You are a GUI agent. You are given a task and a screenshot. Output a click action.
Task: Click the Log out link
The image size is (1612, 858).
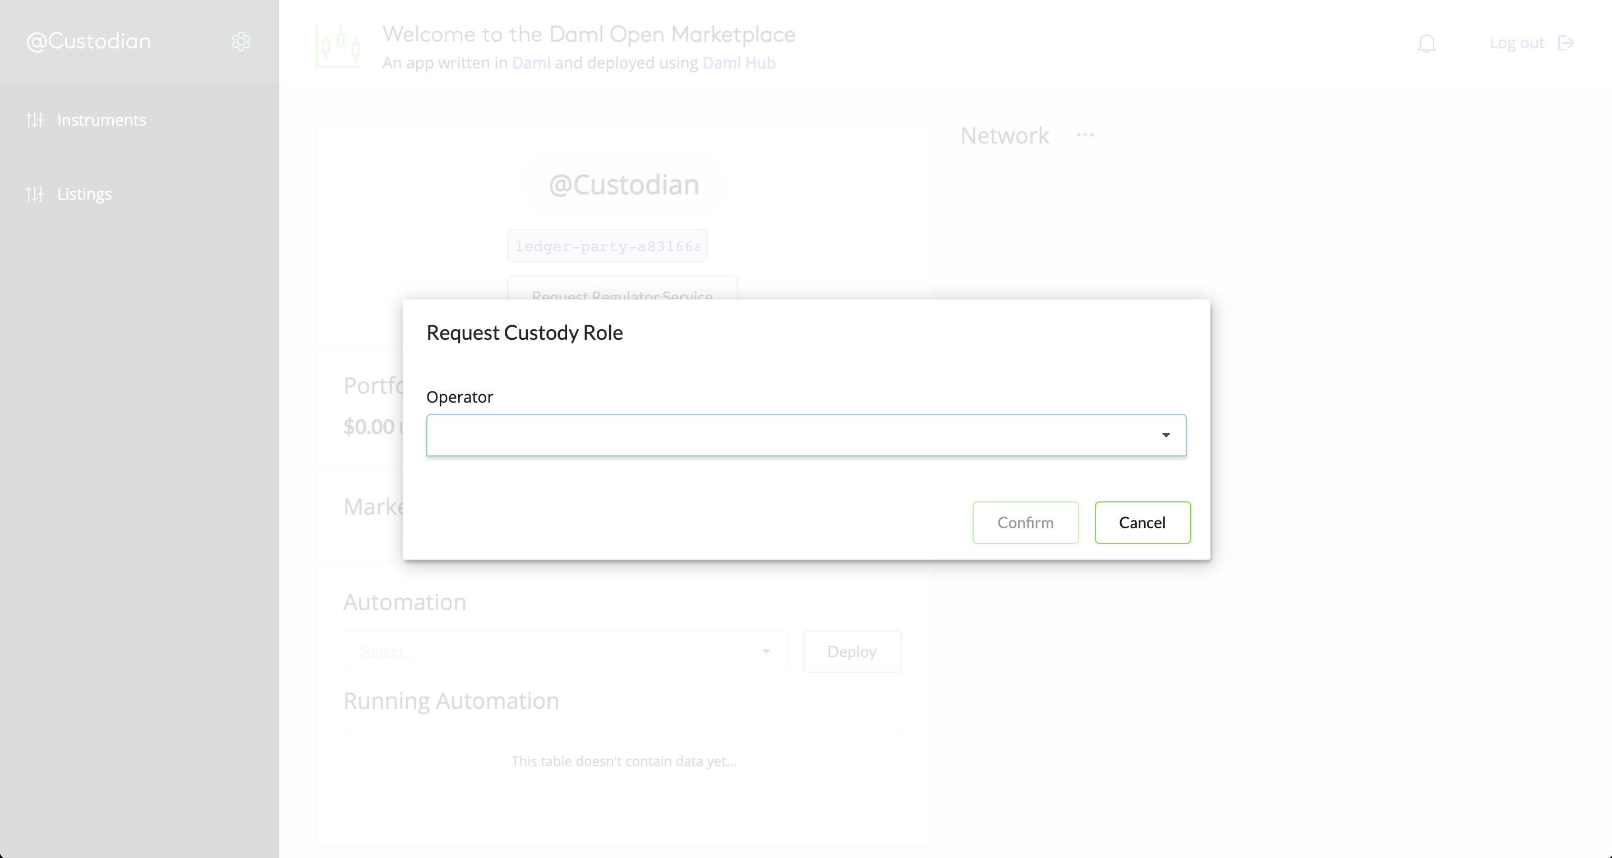click(1517, 43)
